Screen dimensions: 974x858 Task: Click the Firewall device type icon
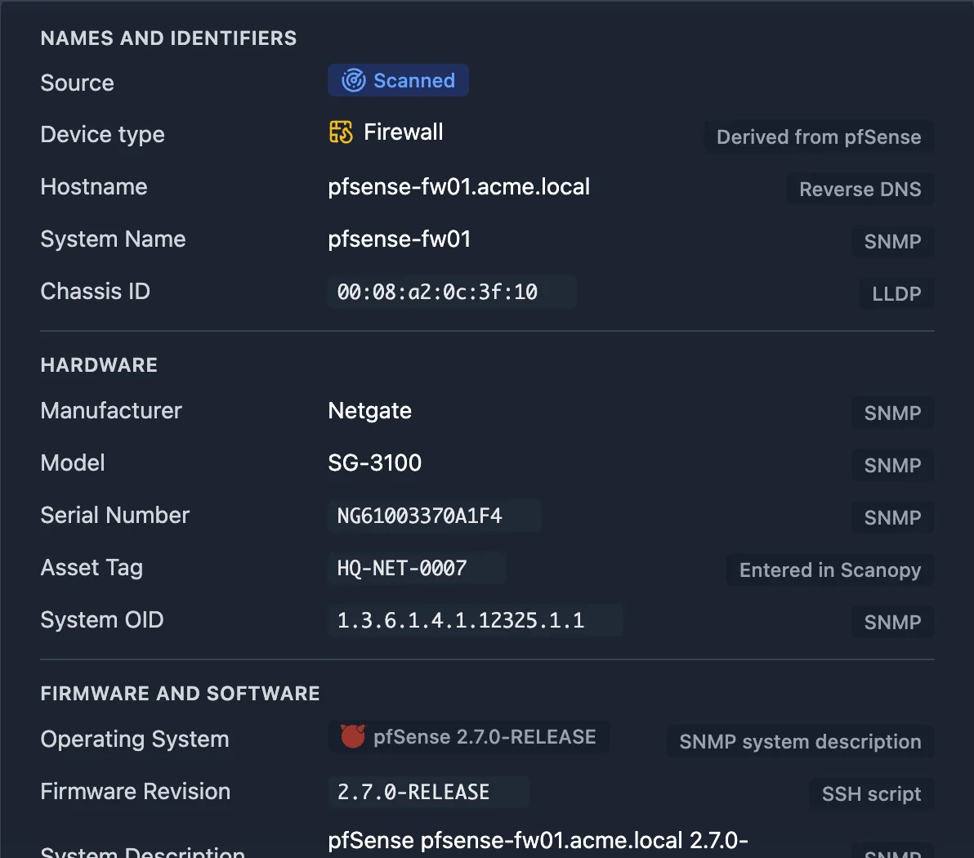[341, 132]
